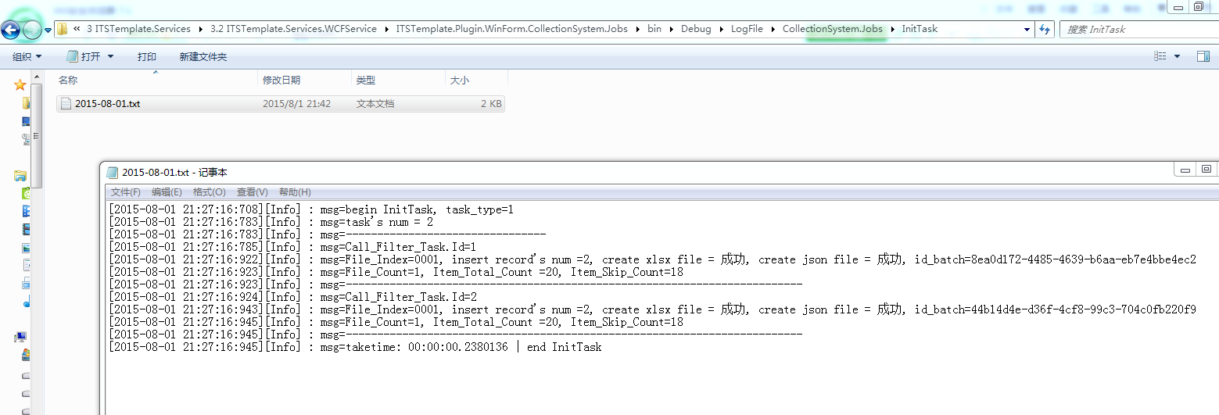Expand the arrow next to 打开

click(x=110, y=56)
